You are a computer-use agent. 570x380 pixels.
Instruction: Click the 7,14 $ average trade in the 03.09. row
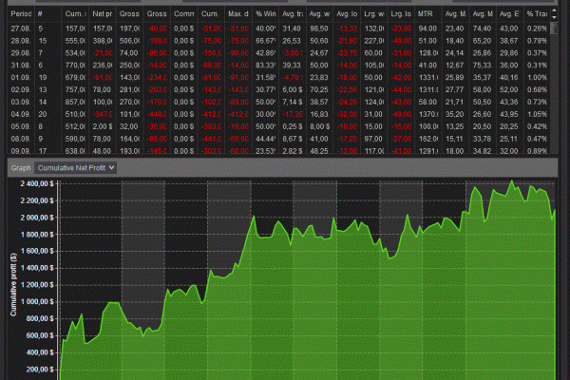tap(293, 103)
